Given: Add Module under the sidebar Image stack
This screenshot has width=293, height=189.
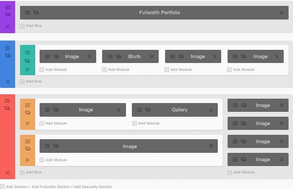Looking at the screenshot, I should coord(241,172).
